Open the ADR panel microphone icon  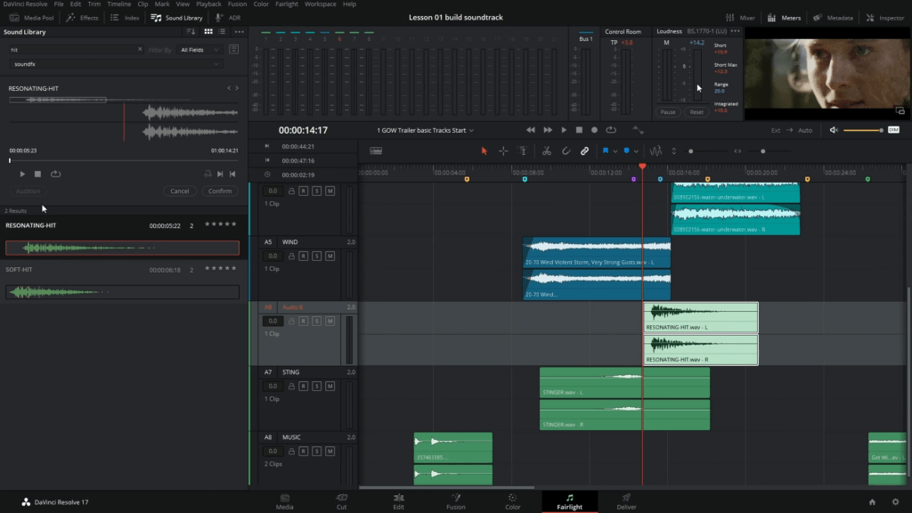219,17
